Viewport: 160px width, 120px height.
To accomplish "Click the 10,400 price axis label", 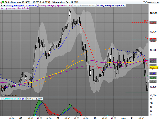I will [x=153, y=32].
